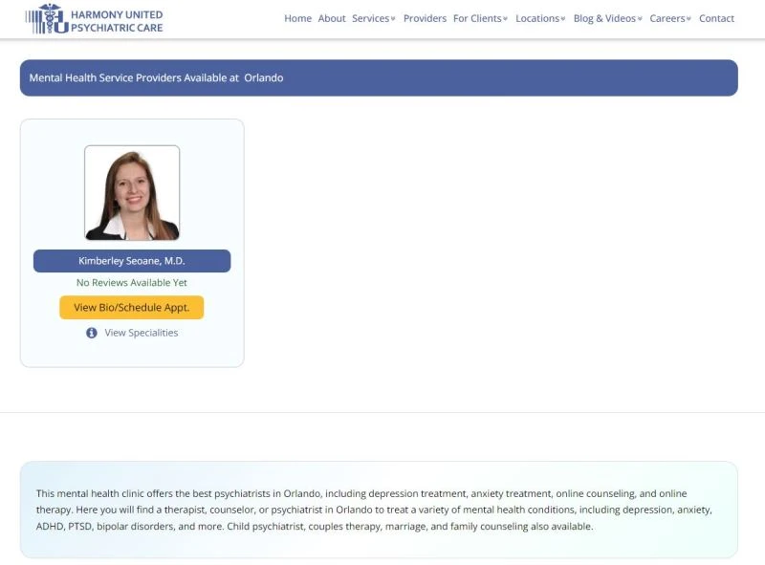The image size is (765, 565).
Task: Open the Providers page link
Action: [425, 18]
